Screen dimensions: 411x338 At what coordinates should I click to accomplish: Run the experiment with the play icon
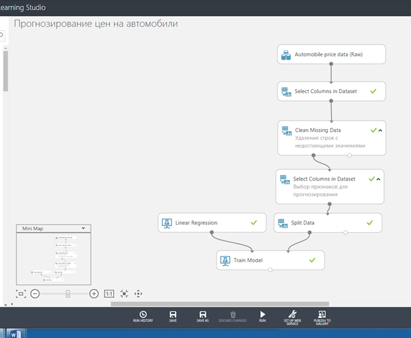(262, 316)
